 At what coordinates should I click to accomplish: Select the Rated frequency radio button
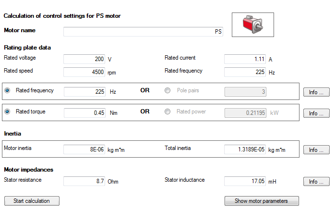click(x=7, y=91)
